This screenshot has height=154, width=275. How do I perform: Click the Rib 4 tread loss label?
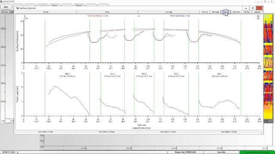[113, 75]
